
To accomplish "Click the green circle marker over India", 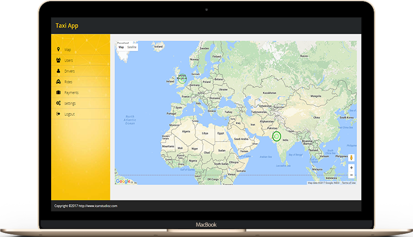I will click(x=277, y=136).
